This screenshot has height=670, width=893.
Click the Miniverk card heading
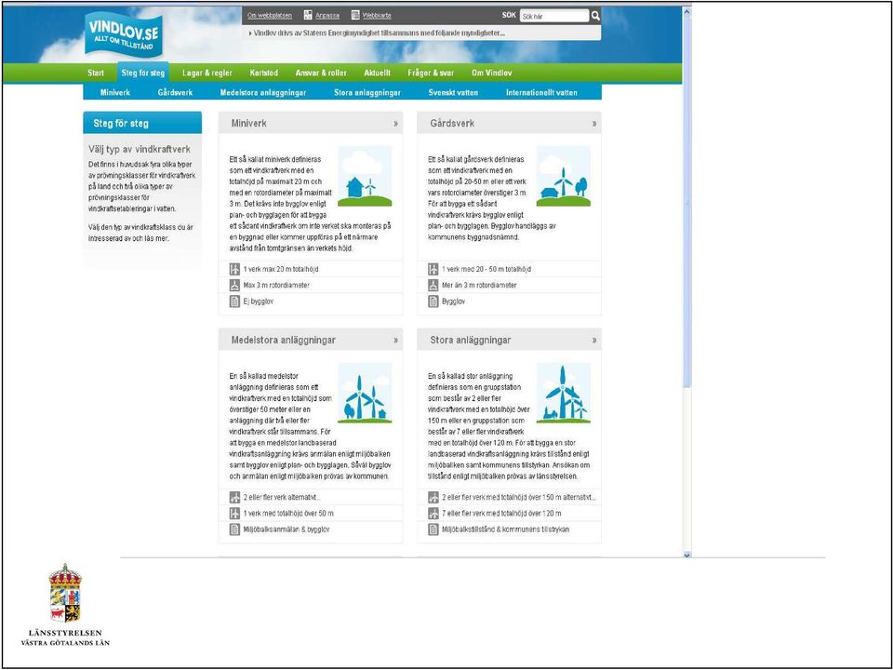[x=249, y=123]
